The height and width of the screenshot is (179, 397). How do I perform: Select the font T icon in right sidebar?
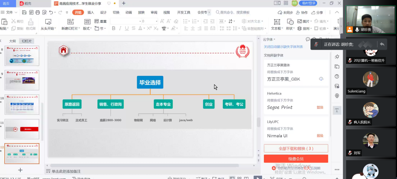337,110
